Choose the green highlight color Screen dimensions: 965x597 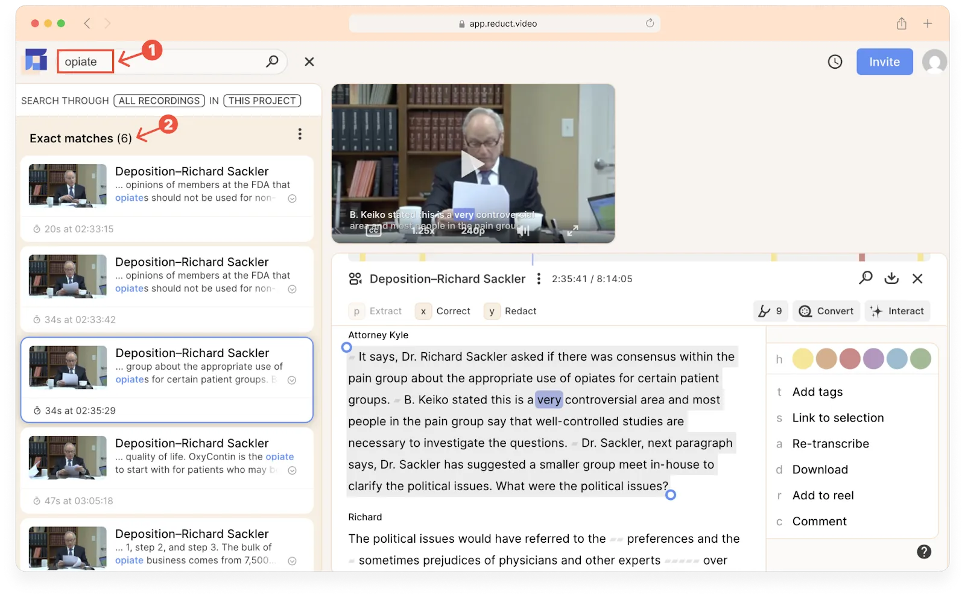920,359
